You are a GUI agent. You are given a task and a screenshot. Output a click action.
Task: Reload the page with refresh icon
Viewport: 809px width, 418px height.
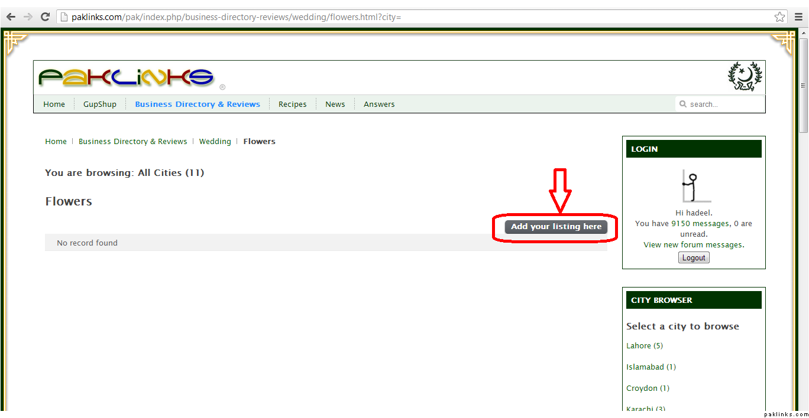[45, 17]
